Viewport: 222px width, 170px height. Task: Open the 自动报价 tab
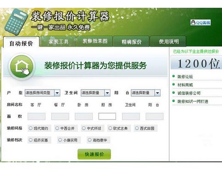coord(21,42)
